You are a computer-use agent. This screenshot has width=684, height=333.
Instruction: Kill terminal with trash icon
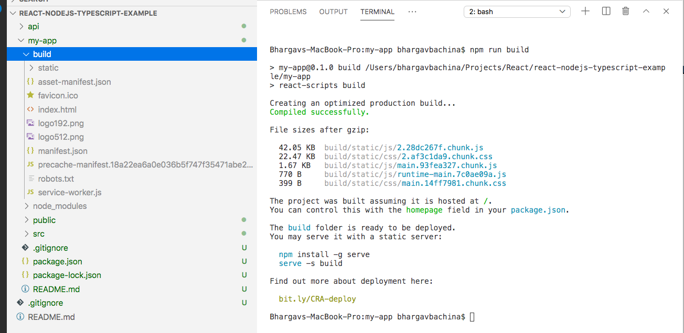(x=626, y=11)
